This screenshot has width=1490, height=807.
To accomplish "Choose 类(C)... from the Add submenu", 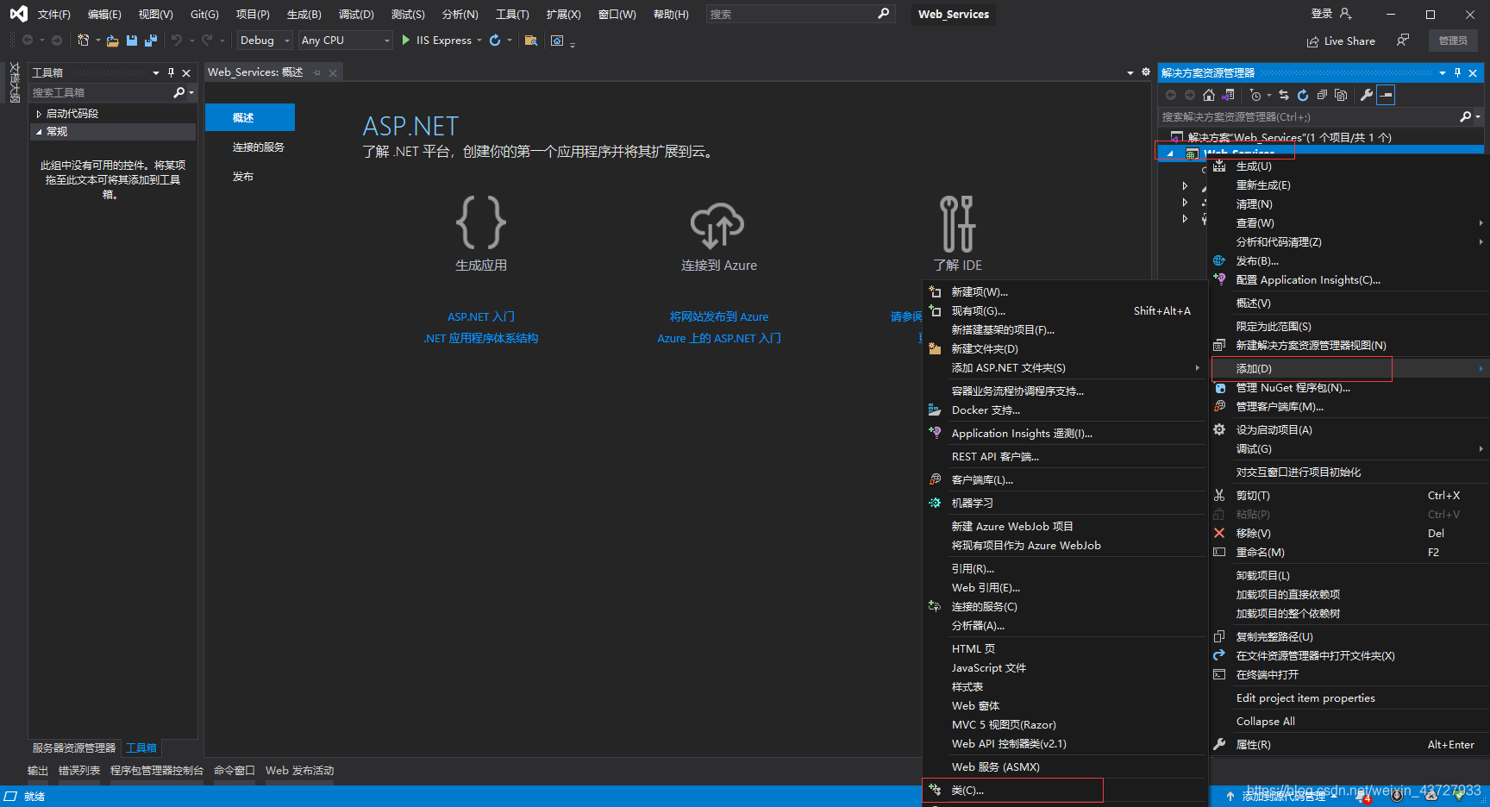I will (x=1064, y=790).
